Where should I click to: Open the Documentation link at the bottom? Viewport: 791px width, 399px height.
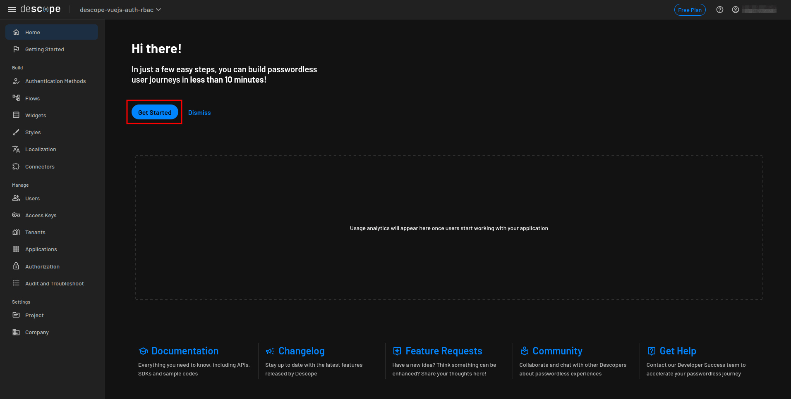tap(185, 351)
